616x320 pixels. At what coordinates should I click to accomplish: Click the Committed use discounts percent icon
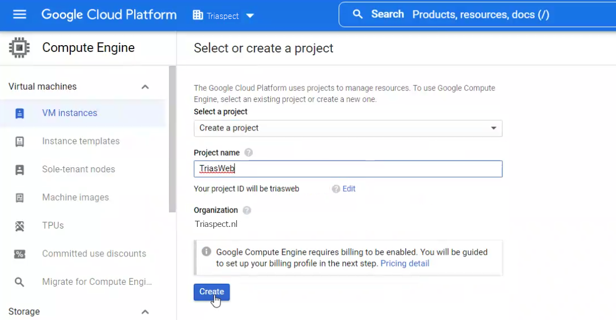coord(19,254)
